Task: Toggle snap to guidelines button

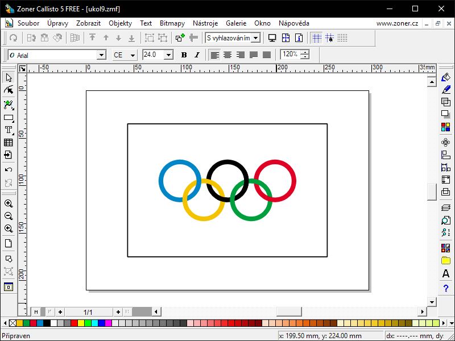Action: 317,38
